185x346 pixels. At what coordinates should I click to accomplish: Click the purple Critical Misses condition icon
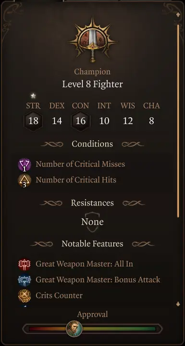25,165
